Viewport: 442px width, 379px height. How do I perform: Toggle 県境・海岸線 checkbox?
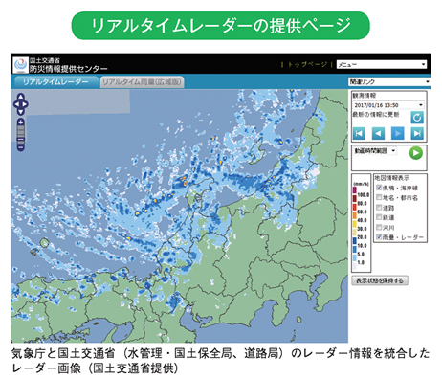coord(379,188)
